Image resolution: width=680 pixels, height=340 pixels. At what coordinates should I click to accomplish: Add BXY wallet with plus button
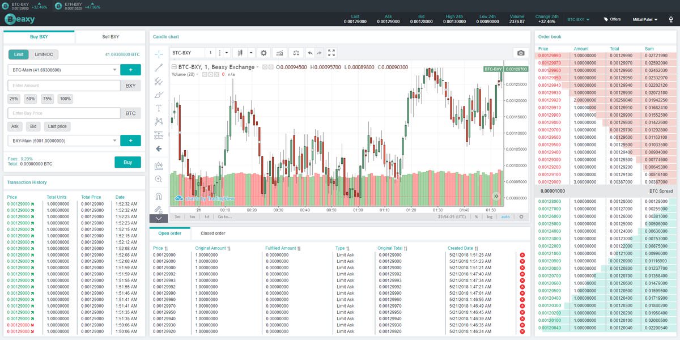point(130,141)
